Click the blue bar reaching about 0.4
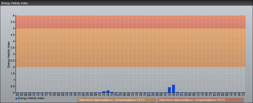The height and width of the screenshot is (103, 253). [x=169, y=90]
